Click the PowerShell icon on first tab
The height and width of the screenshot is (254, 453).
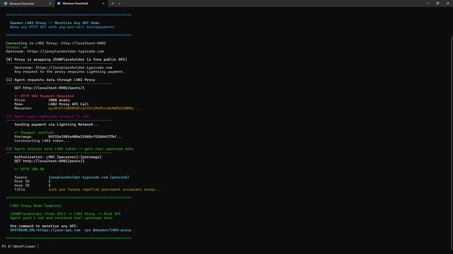[6, 3]
